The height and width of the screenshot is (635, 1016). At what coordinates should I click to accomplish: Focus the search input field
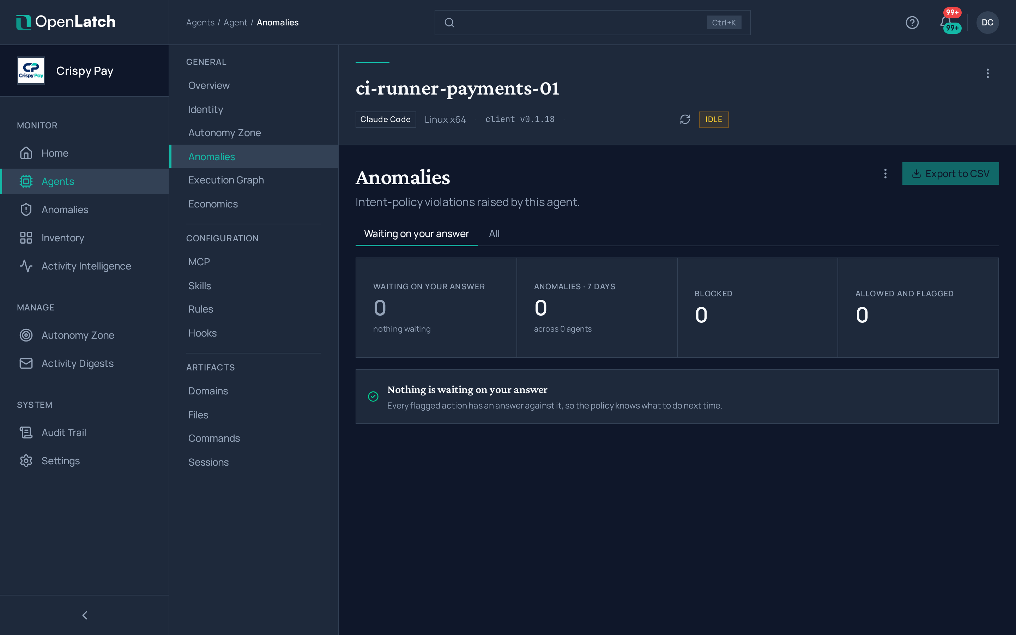592,22
